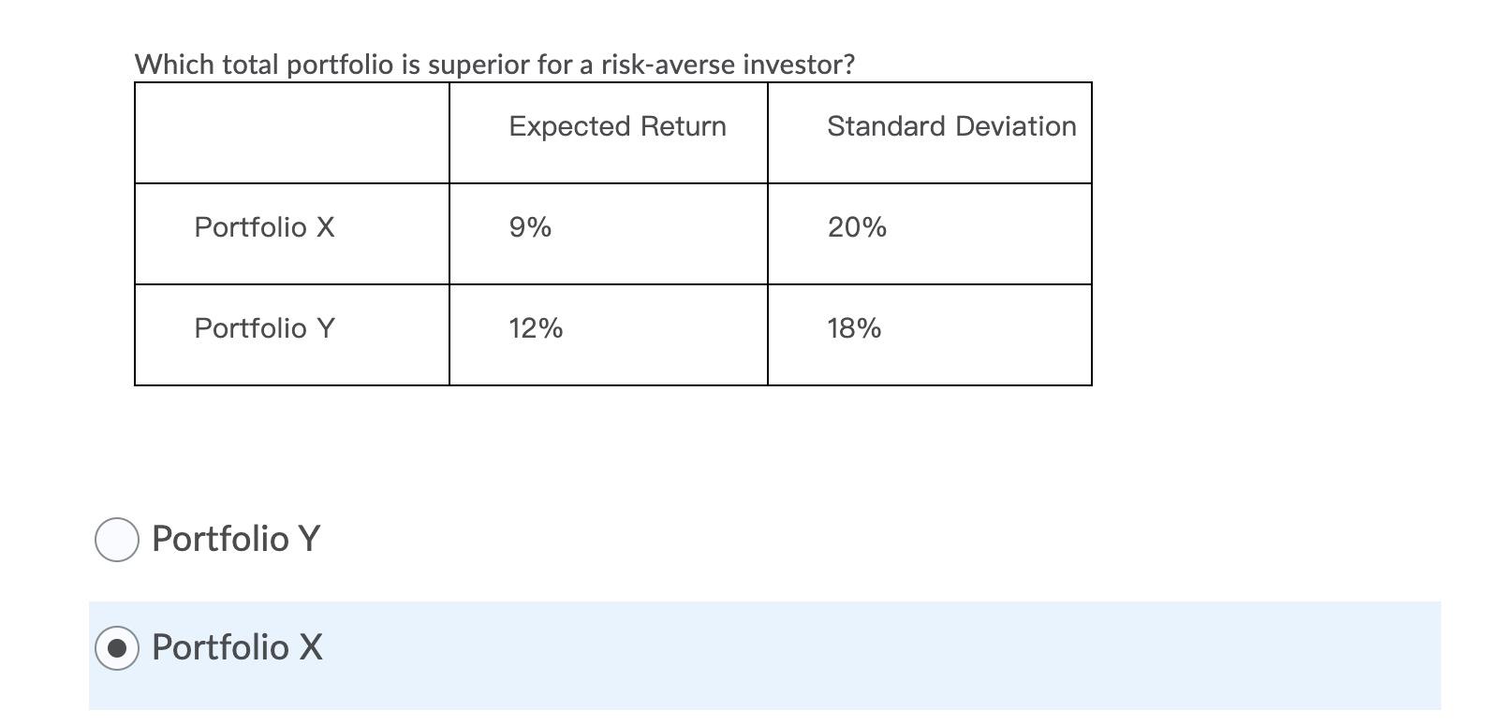
Task: Click the Portfolio Y table row label
Action: pyautogui.click(x=263, y=327)
